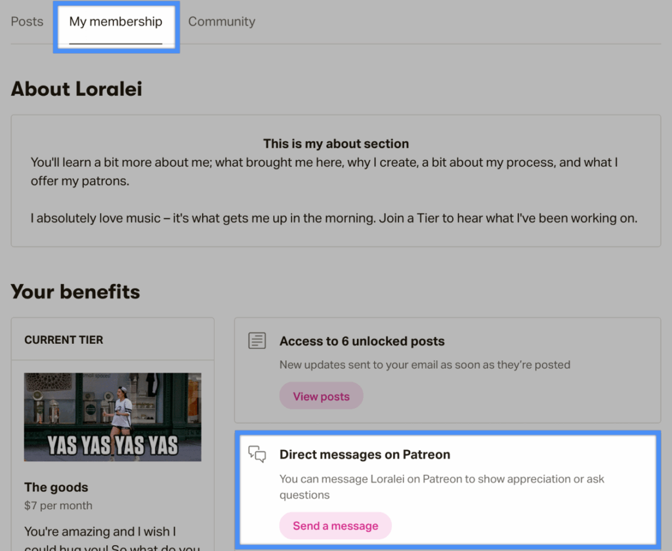Image resolution: width=672 pixels, height=551 pixels.
Task: Click the You're amazing tier description text
Action: click(112, 541)
